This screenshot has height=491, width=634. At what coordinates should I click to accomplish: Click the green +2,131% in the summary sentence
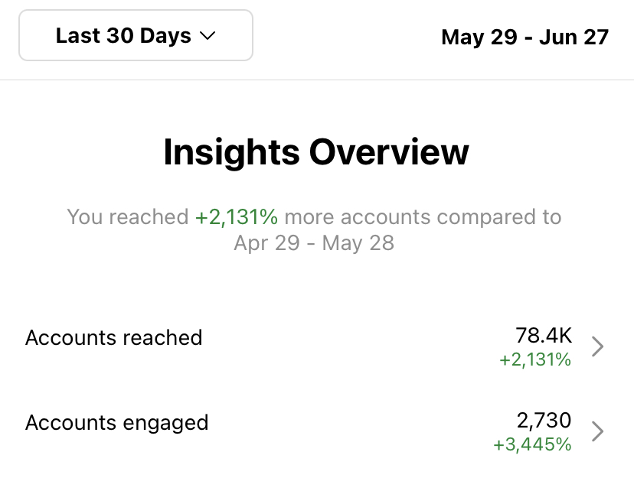pyautogui.click(x=236, y=217)
